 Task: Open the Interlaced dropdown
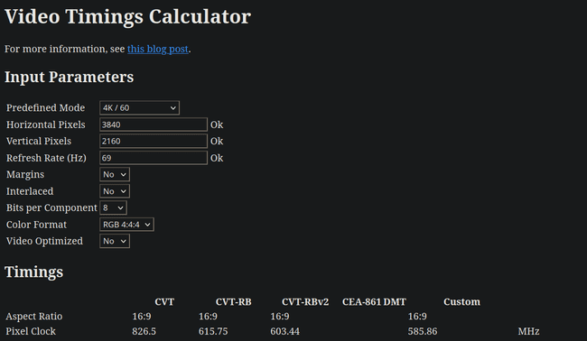115,191
